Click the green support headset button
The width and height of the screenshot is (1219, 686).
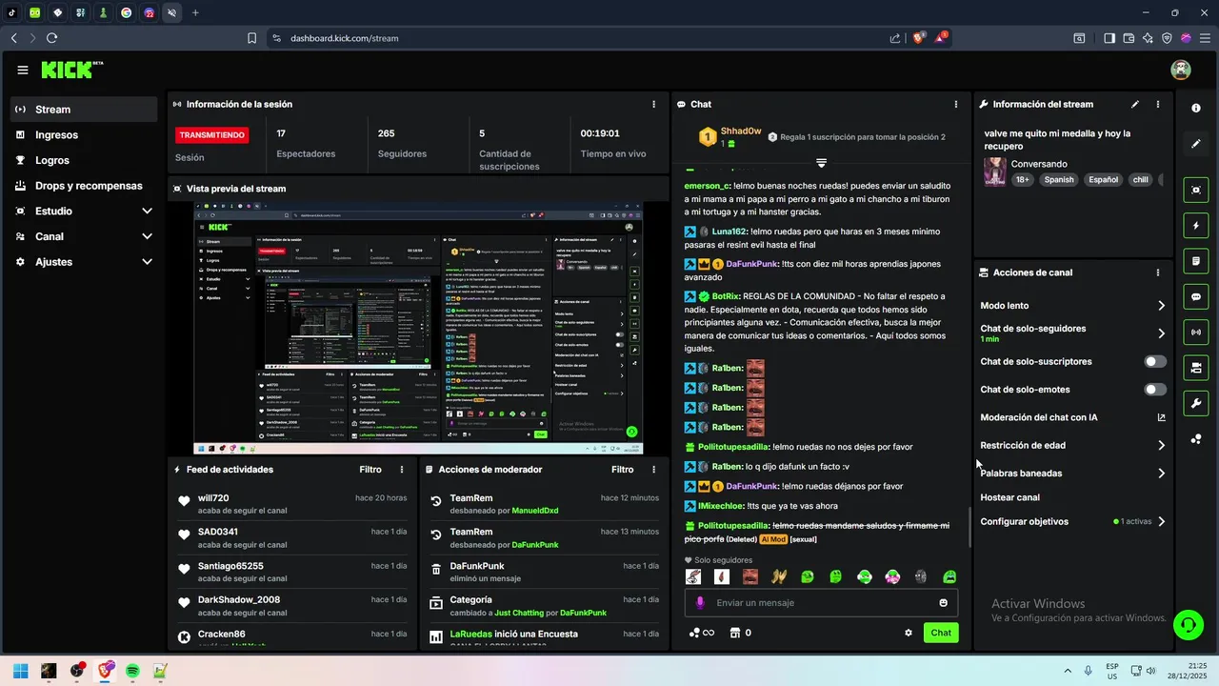1188,625
